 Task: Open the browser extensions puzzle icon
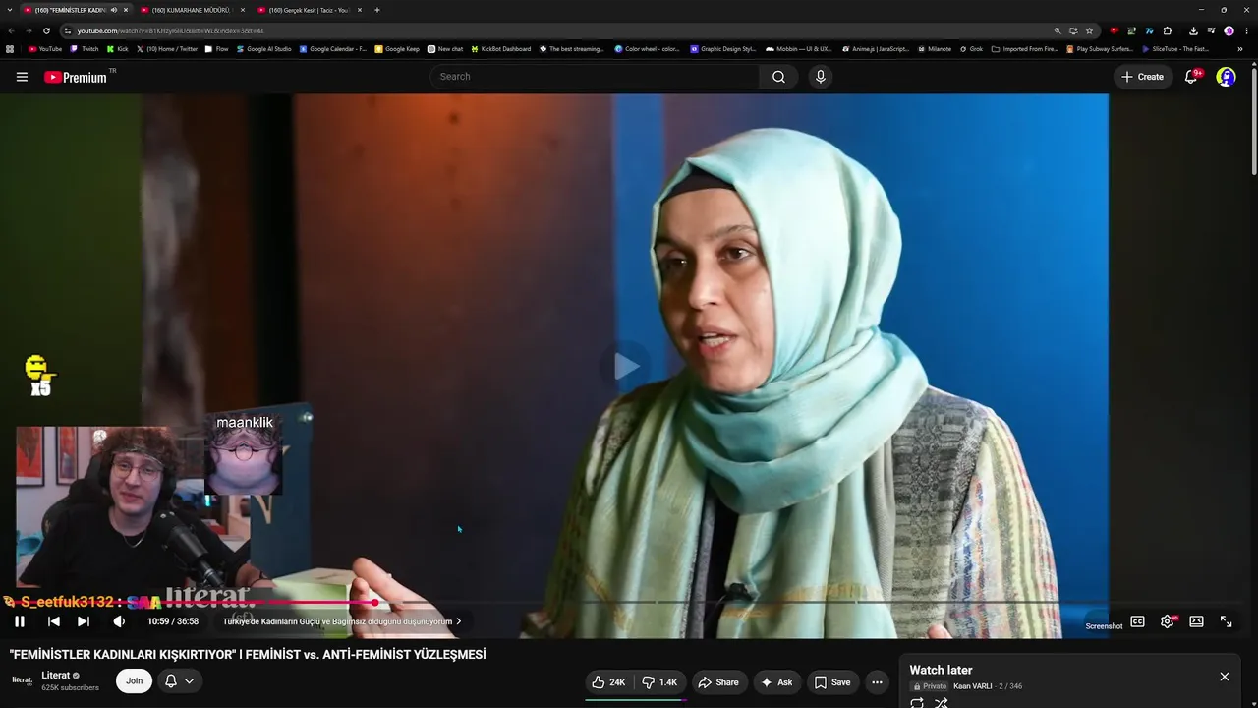click(x=1168, y=30)
